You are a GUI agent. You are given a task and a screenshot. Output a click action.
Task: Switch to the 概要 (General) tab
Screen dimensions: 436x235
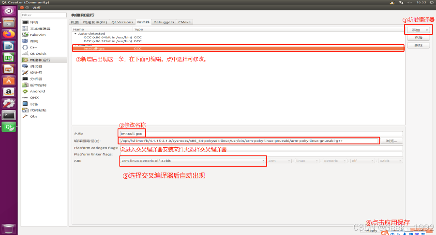point(75,22)
